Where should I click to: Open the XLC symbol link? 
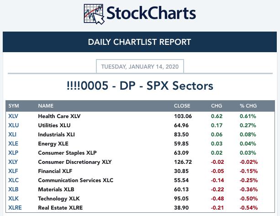click(x=13, y=180)
